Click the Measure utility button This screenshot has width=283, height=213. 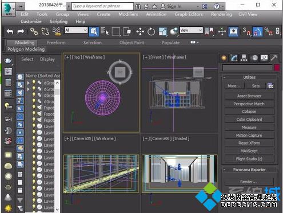pyautogui.click(x=249, y=128)
